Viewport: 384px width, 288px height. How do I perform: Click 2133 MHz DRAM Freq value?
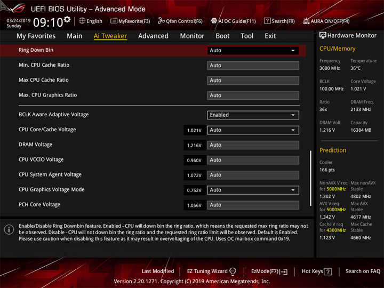(x=361, y=109)
